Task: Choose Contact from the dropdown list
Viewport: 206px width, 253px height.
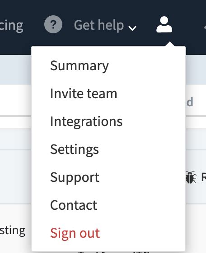Action: click(x=74, y=205)
